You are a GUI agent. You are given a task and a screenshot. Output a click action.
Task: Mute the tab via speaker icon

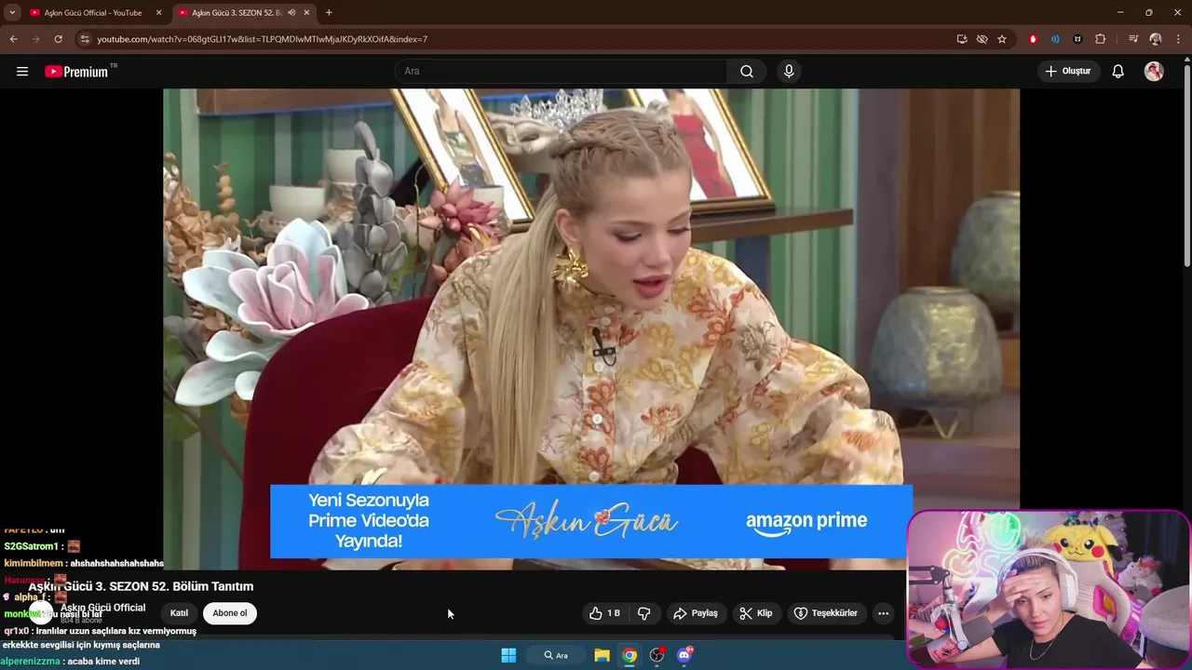point(291,13)
